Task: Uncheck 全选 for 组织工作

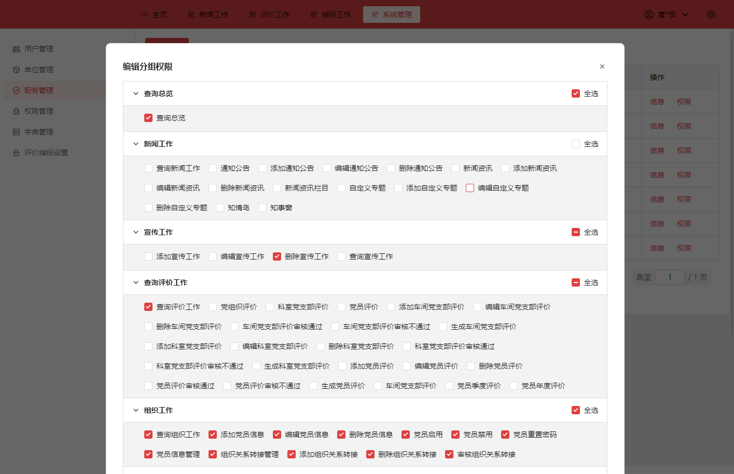Action: 576,410
